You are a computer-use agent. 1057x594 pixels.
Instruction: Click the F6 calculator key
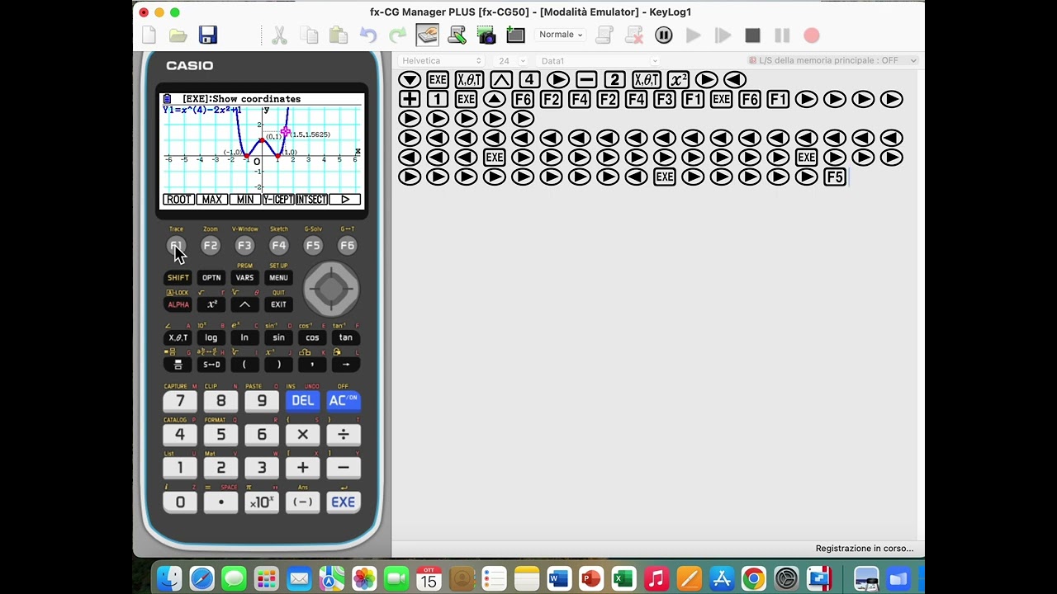coord(347,245)
